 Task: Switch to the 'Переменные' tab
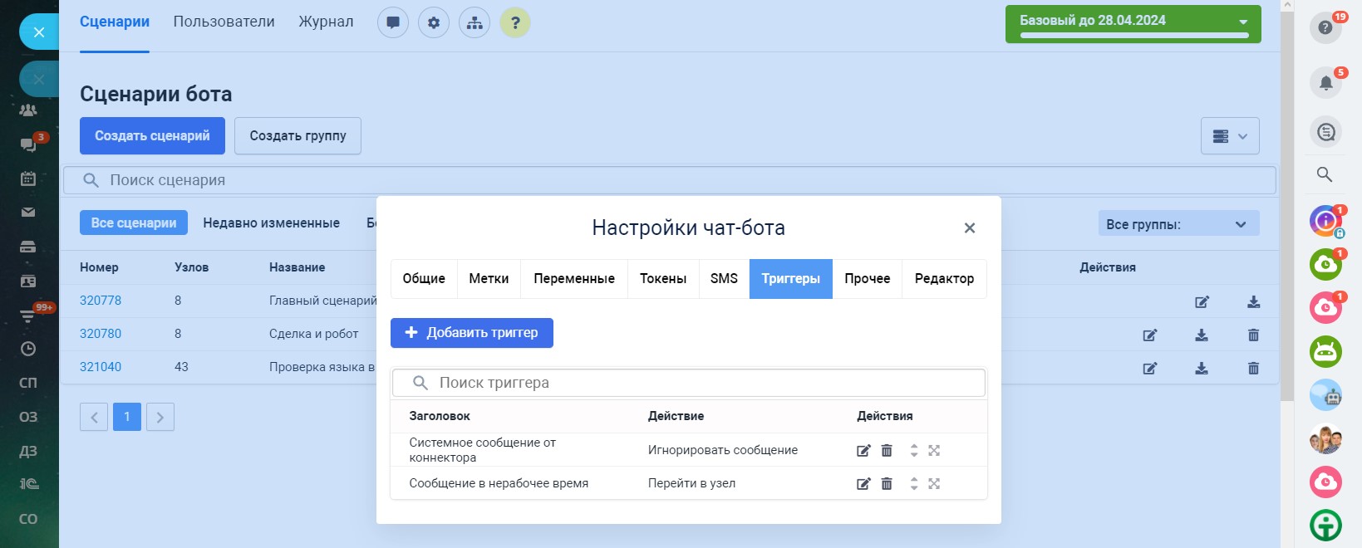point(574,279)
